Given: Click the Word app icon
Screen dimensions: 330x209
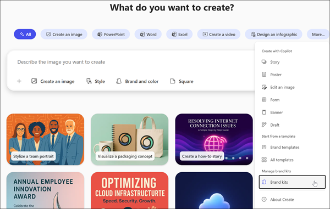Looking at the screenshot, I should pyautogui.click(x=142, y=34).
